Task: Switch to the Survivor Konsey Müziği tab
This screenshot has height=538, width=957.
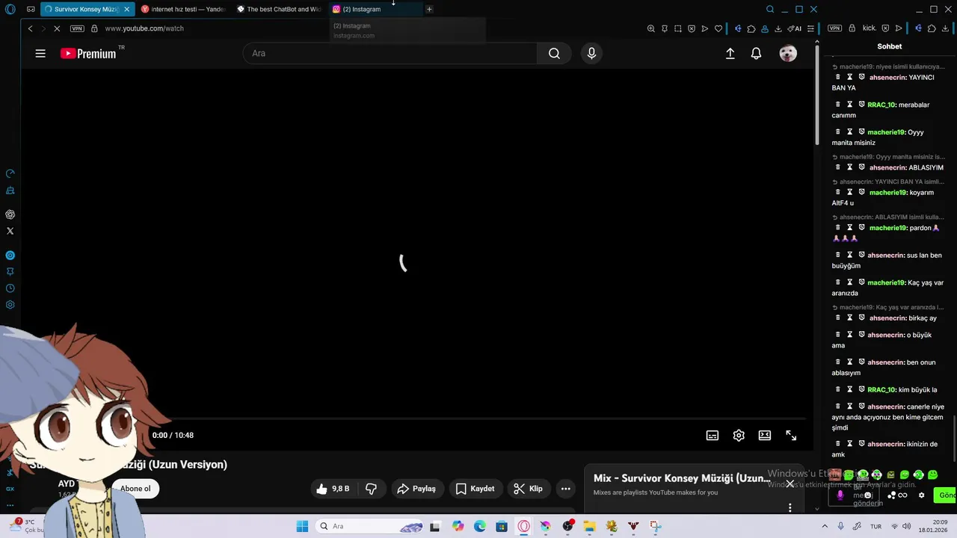Action: click(81, 9)
